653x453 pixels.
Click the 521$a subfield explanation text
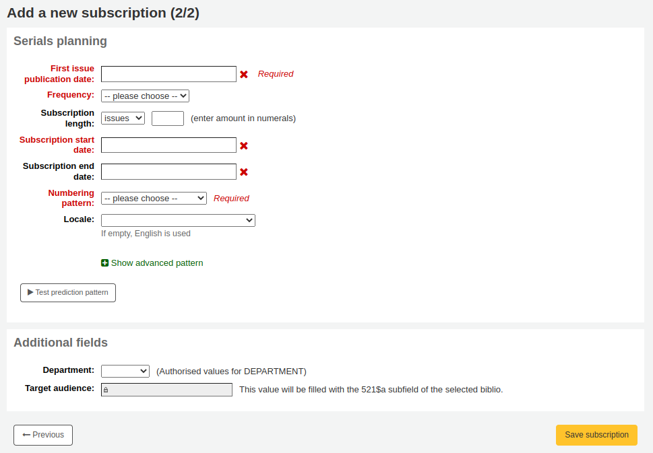click(x=371, y=389)
